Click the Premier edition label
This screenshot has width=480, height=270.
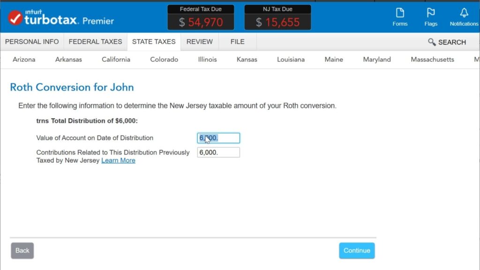[x=98, y=21]
